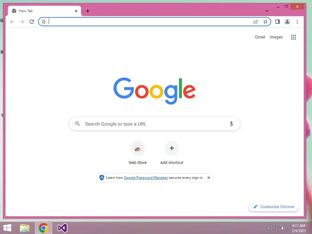The height and width of the screenshot is (234, 312).
Task: Minimize the Chrome window
Action: click(278, 7)
